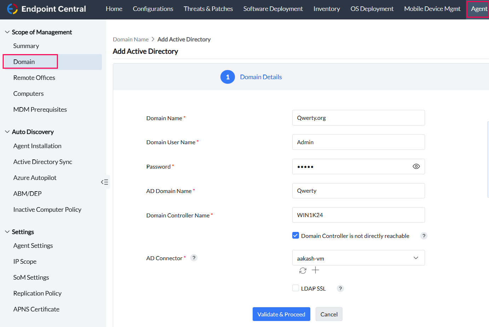Switch to the Inventory tab
The width and height of the screenshot is (489, 327).
(326, 8)
